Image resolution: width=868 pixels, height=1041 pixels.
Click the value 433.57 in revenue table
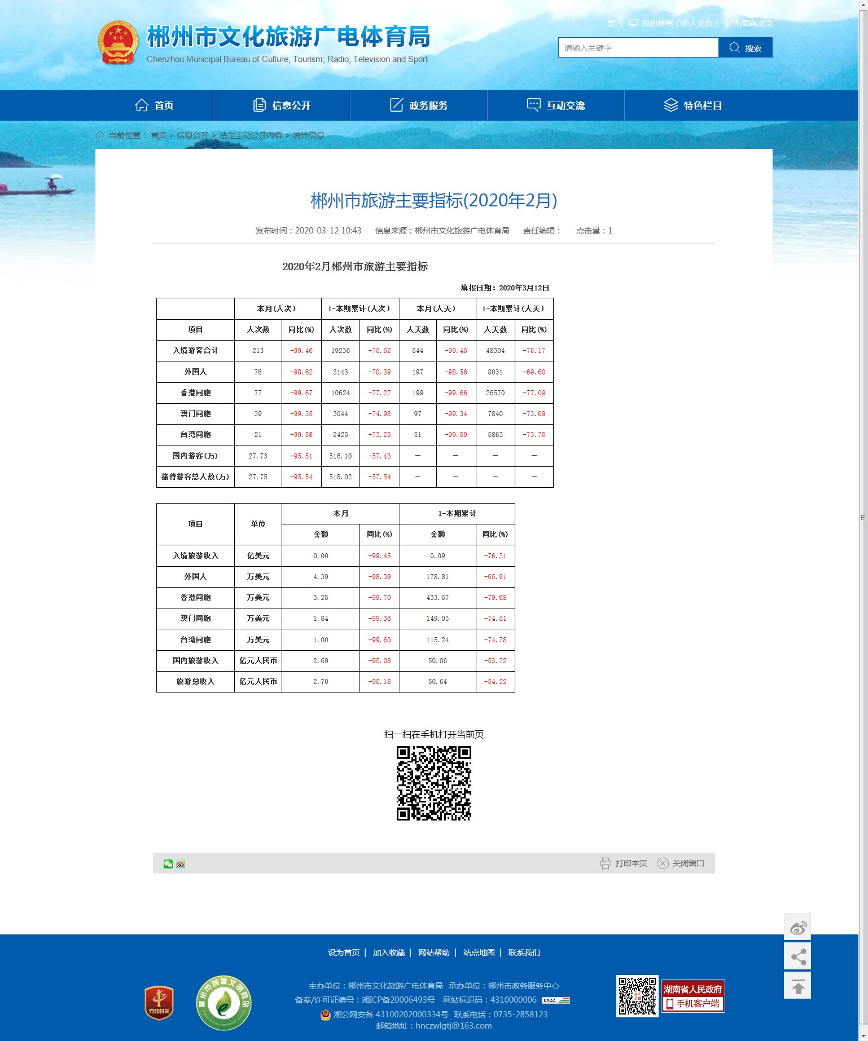point(437,598)
